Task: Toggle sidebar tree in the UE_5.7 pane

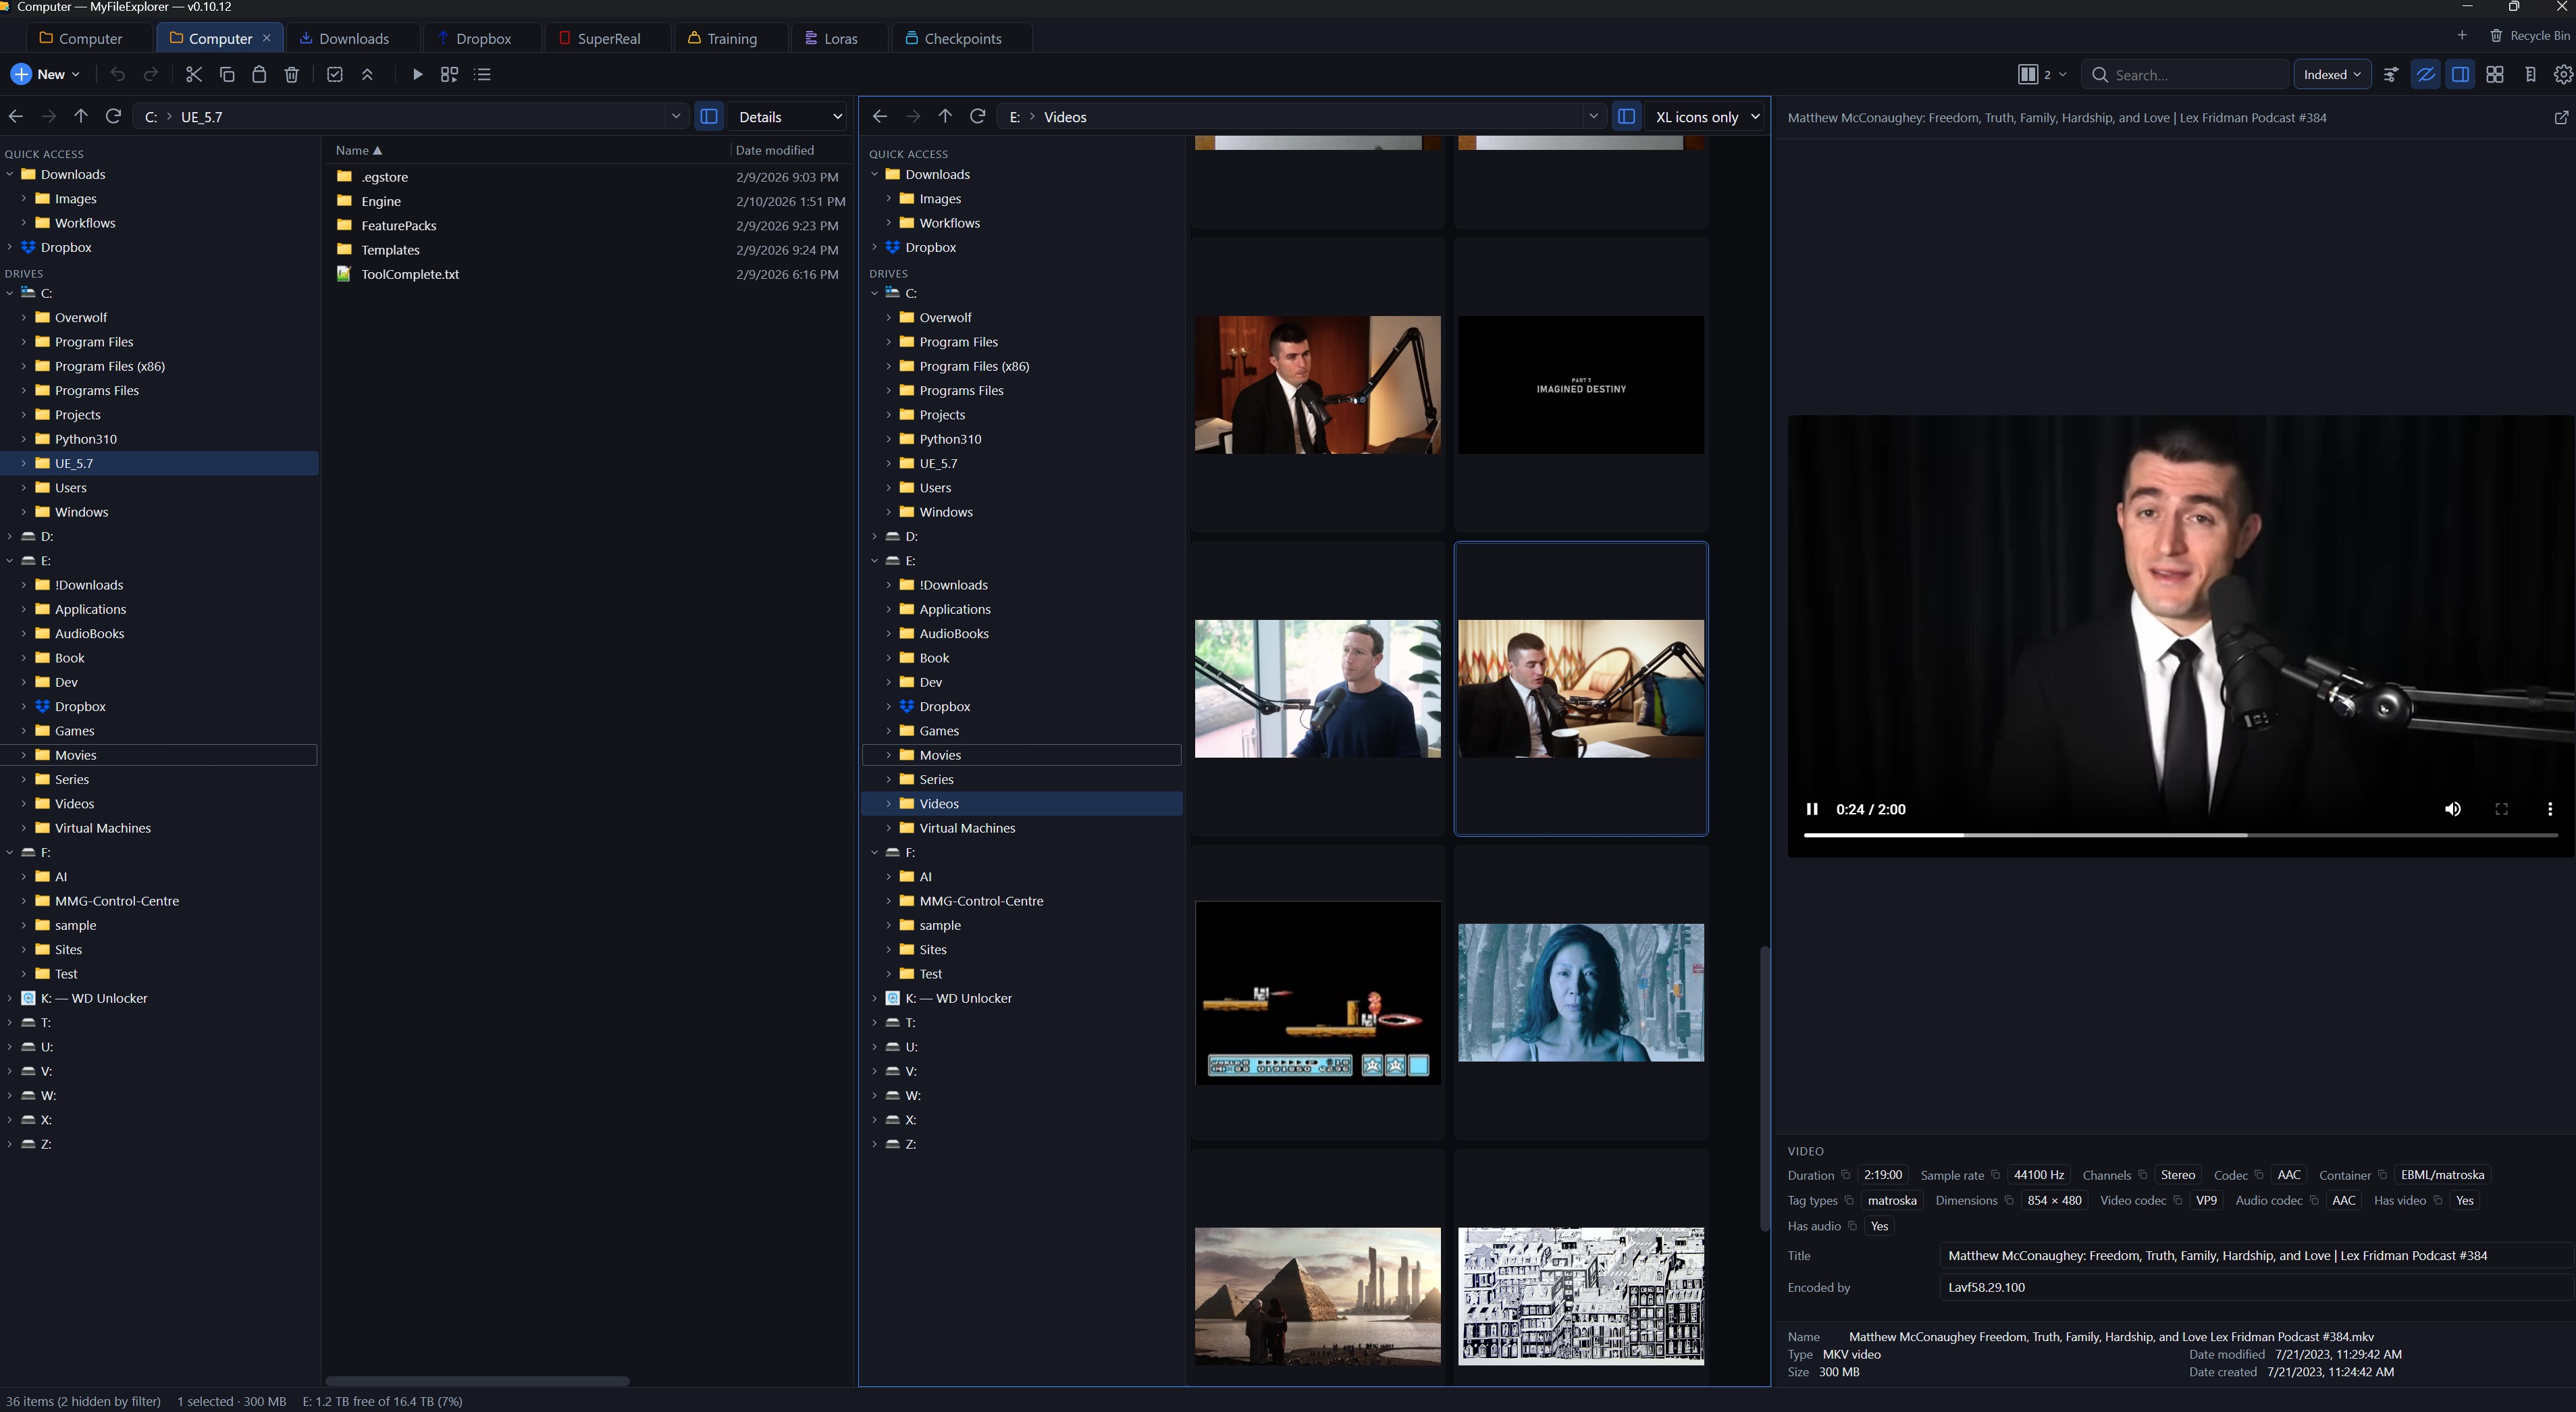Action: pyautogui.click(x=709, y=116)
